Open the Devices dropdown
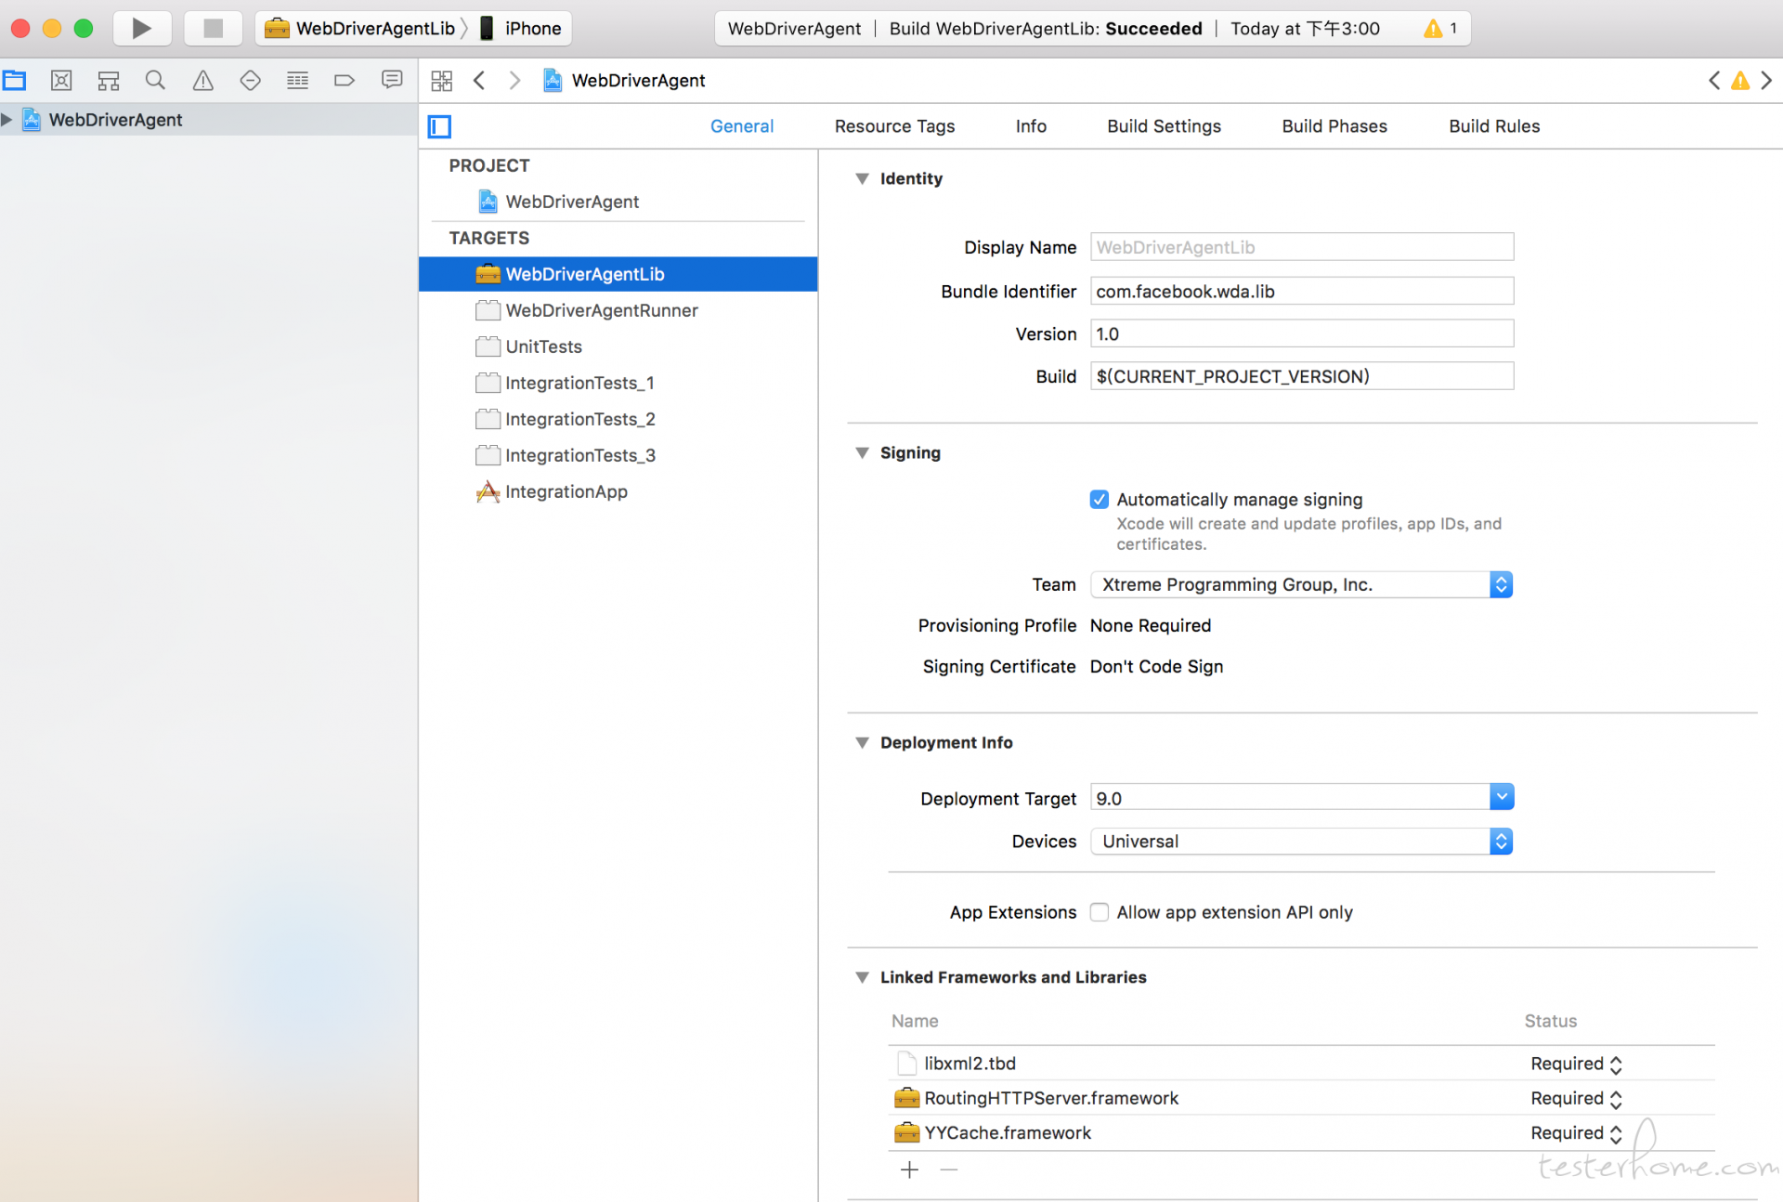Viewport: 1783px width, 1202px height. click(1302, 842)
